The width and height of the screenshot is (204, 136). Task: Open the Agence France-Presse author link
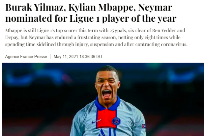[25, 57]
